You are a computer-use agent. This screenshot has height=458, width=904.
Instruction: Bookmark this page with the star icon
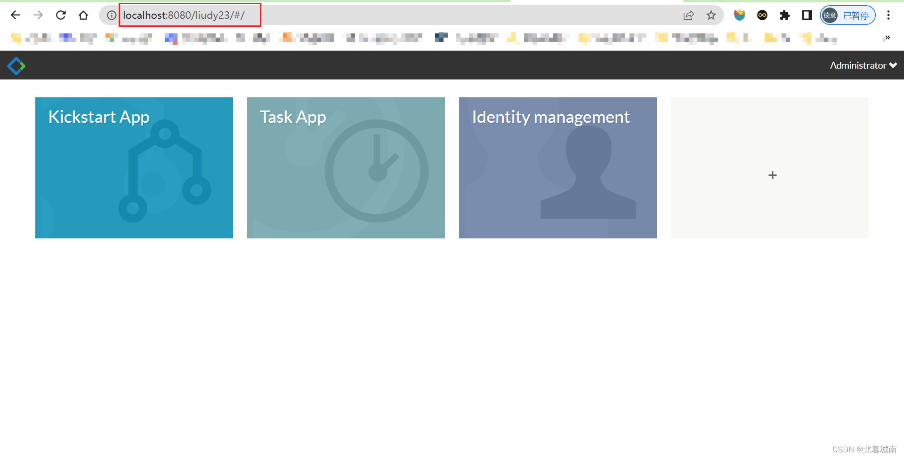click(711, 15)
